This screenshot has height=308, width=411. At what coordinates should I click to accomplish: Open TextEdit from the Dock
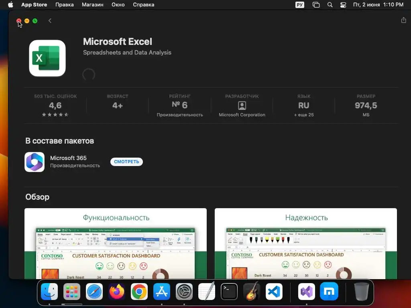[x=207, y=291]
